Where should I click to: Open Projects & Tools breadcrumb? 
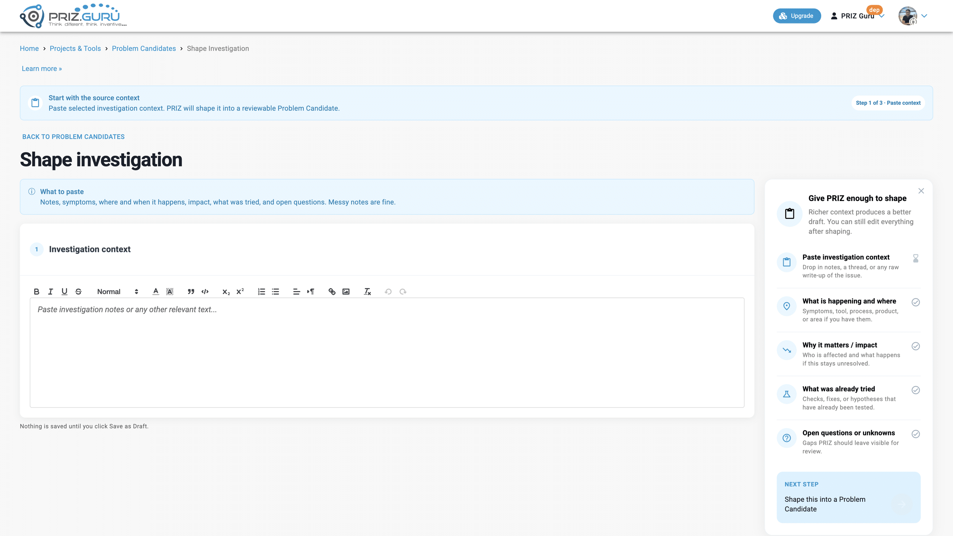pyautogui.click(x=75, y=48)
